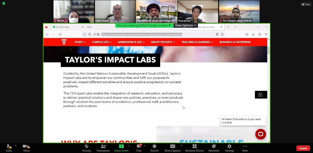The height and width of the screenshot is (153, 313).
Task: Expand the ABOUT TAYLOR'S menu
Action: pos(163,42)
